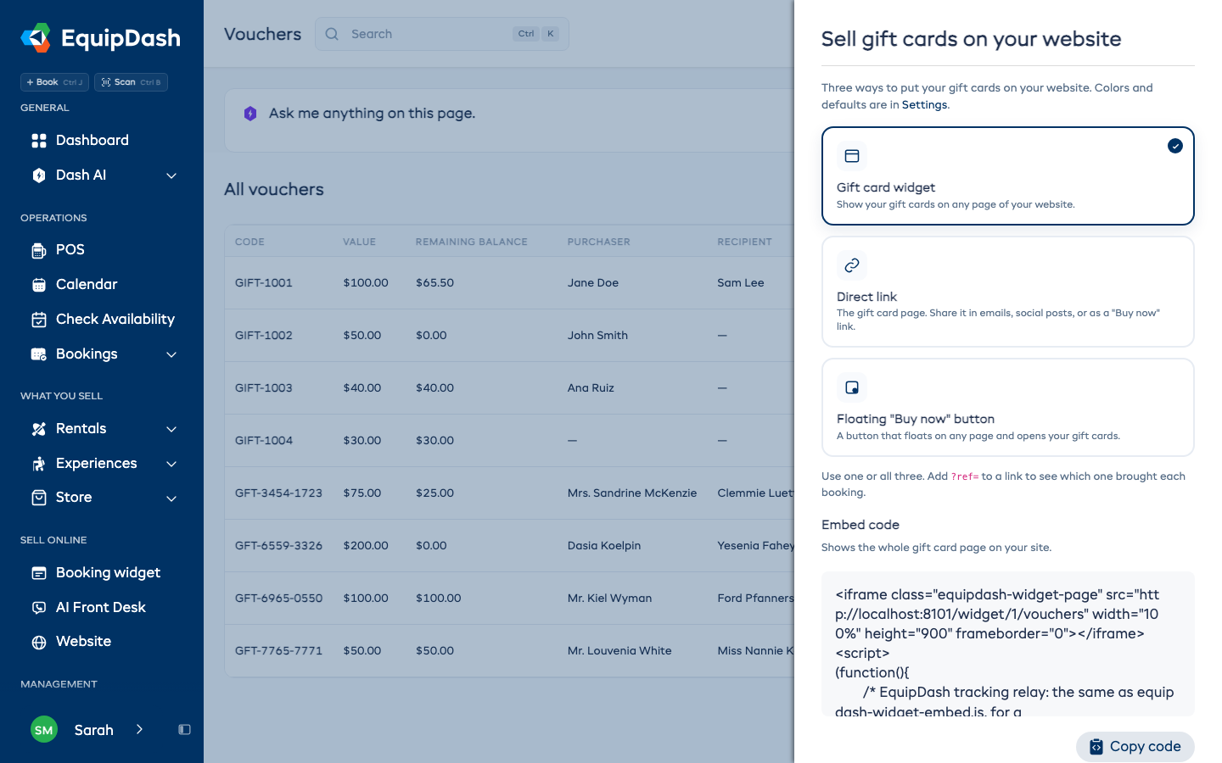The width and height of the screenshot is (1222, 763).
Task: Click the plus Book shortcut button
Action: (x=54, y=82)
